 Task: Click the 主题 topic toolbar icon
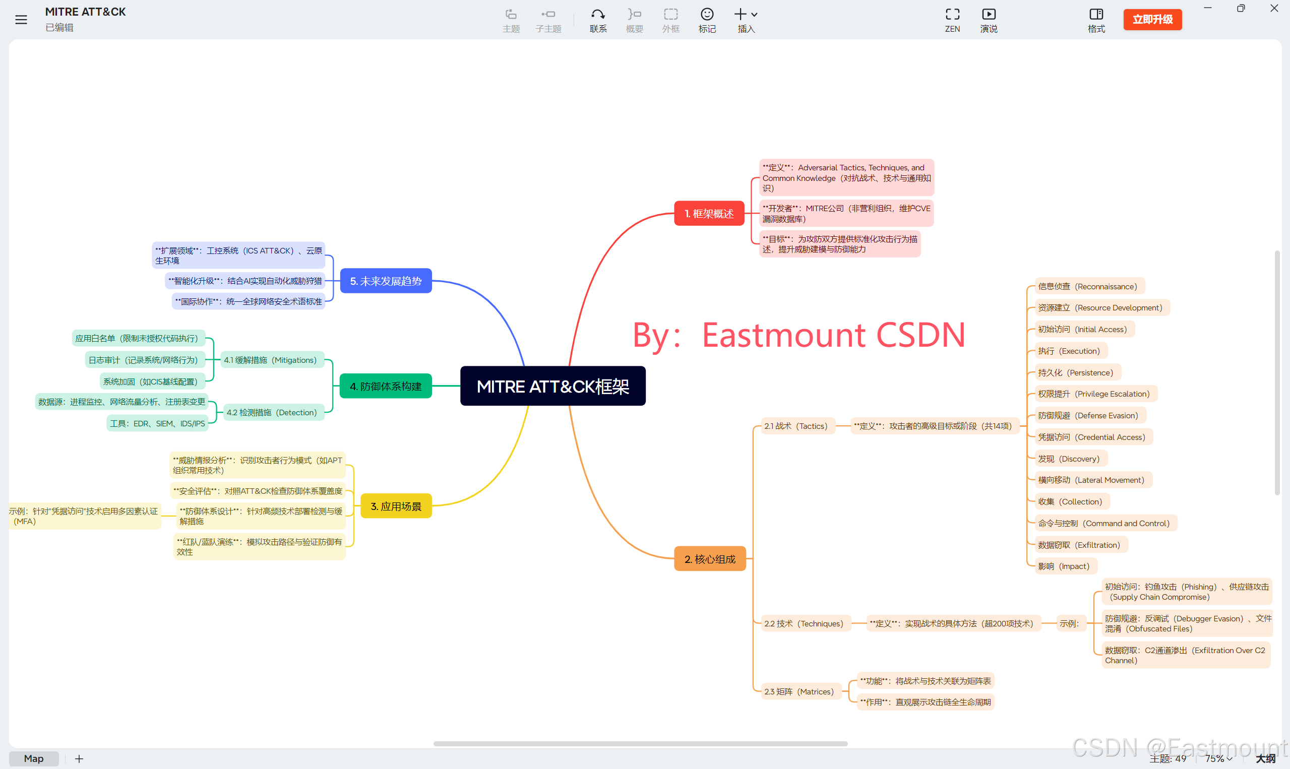coord(511,15)
